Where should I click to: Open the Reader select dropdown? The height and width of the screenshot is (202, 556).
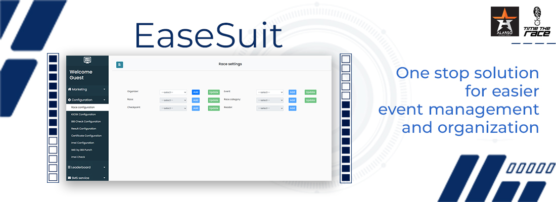(270, 108)
